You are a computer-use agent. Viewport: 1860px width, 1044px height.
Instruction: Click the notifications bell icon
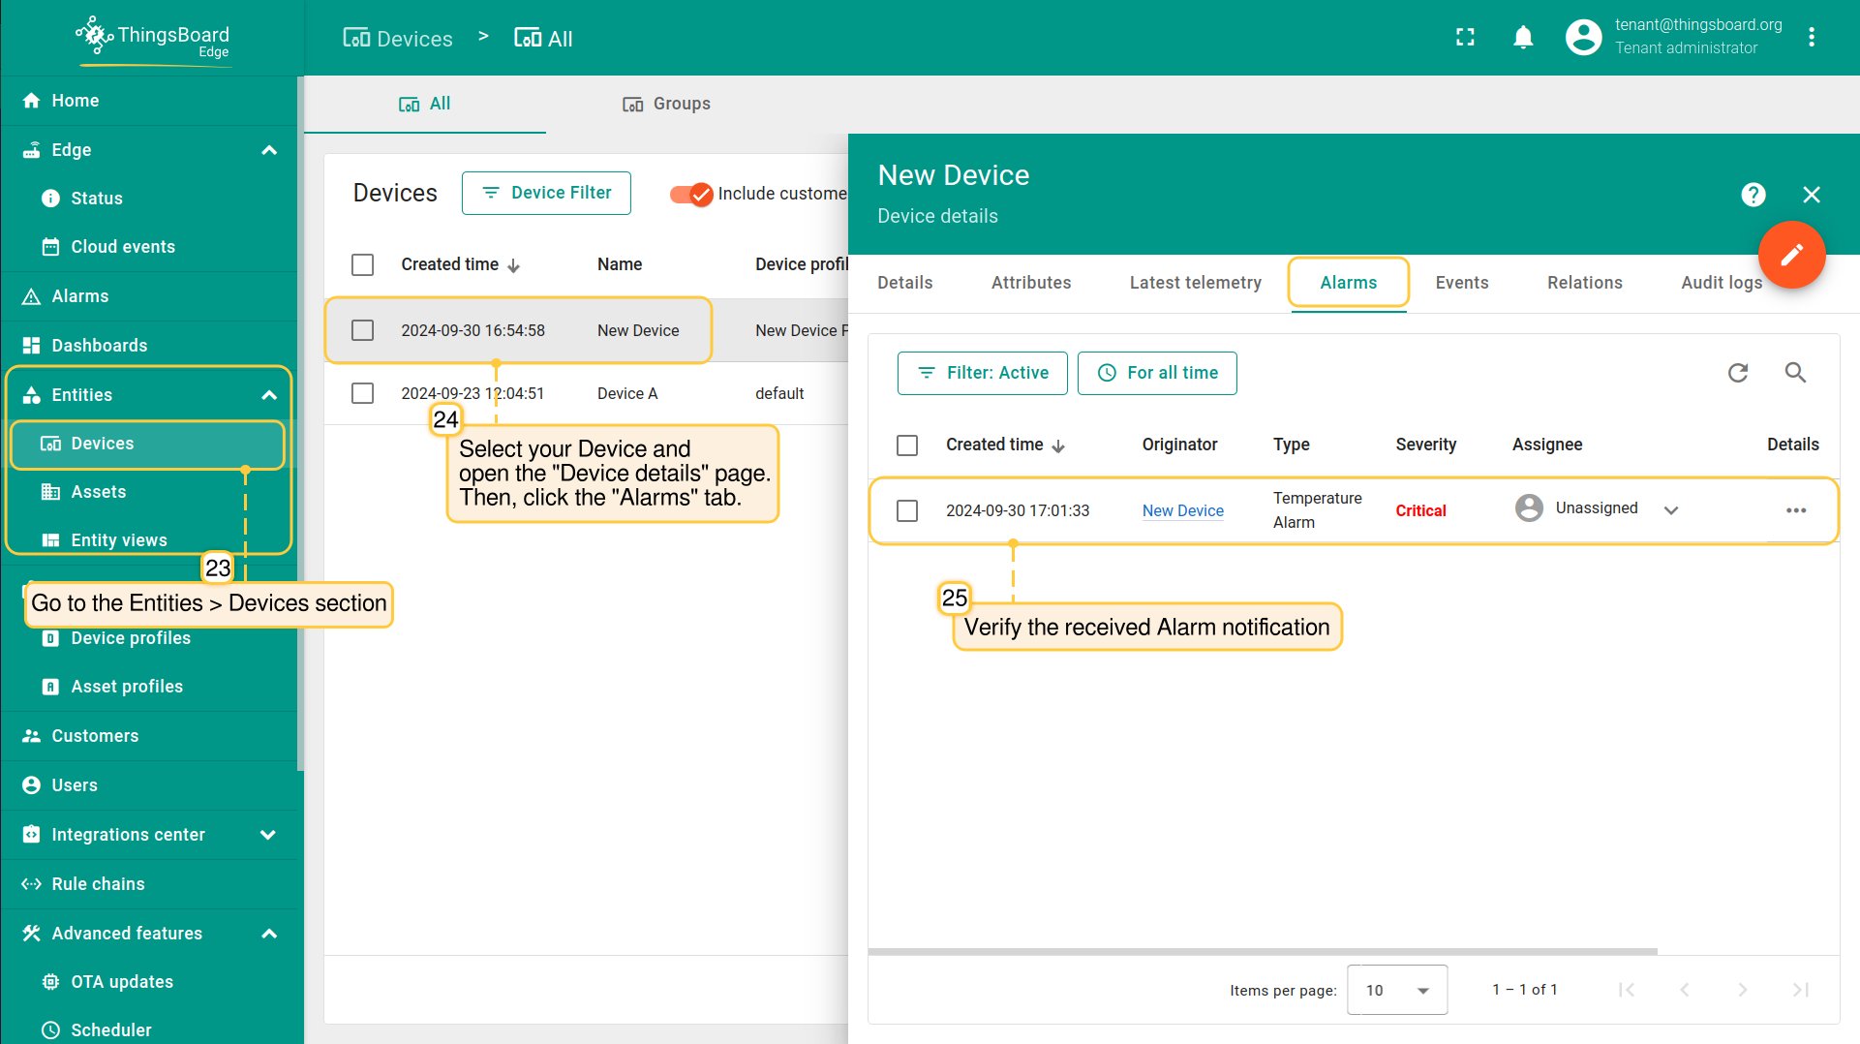[x=1523, y=38]
